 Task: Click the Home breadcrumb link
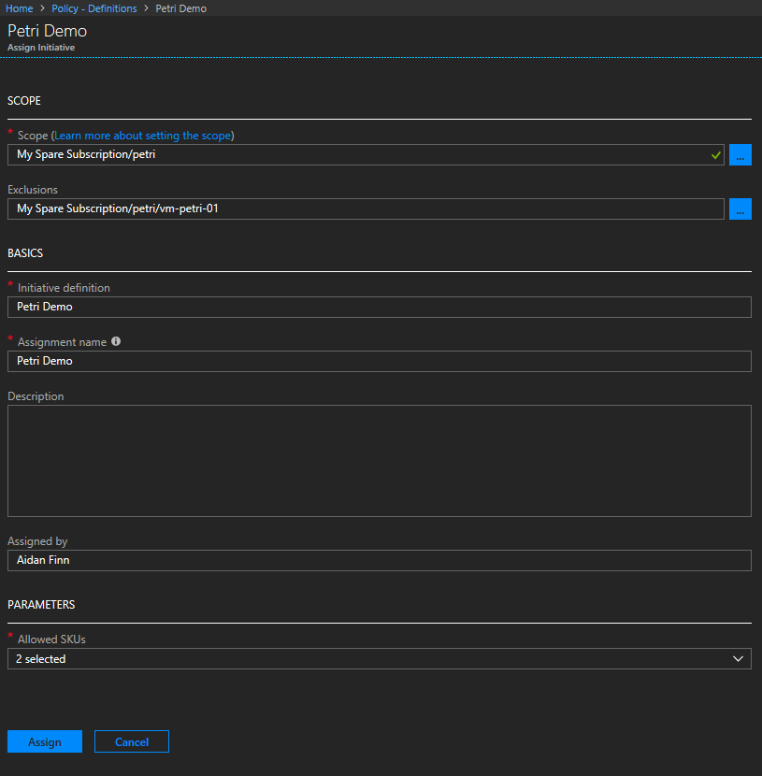19,8
